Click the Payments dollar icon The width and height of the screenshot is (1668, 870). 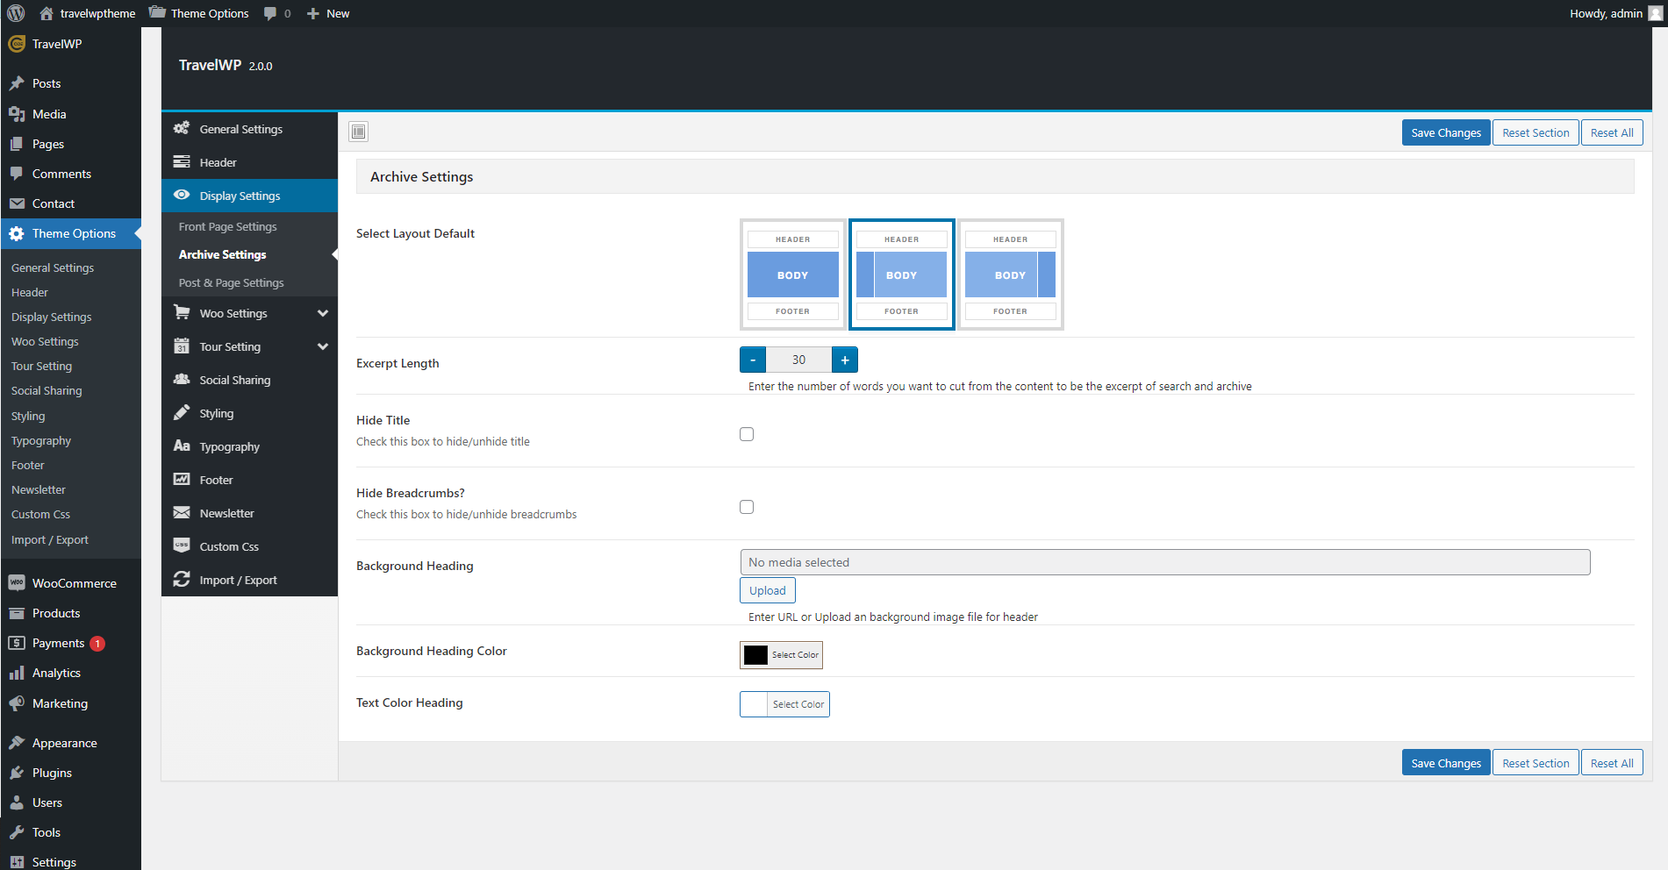coord(17,643)
